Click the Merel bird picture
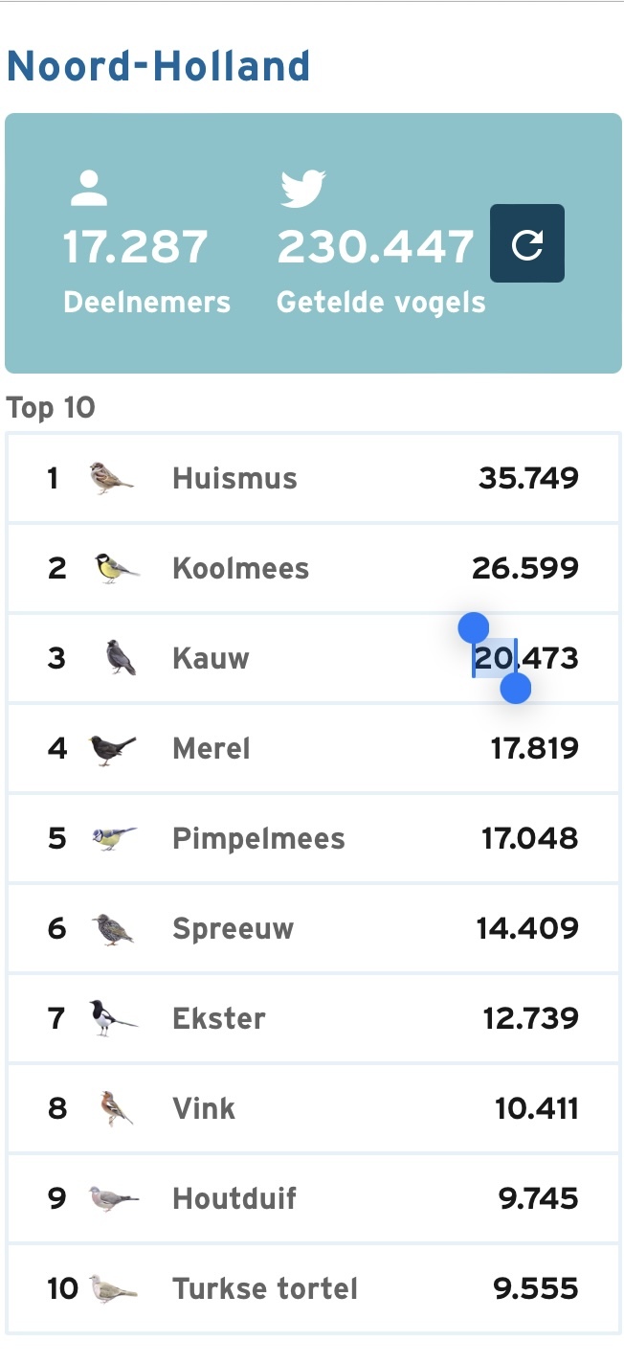Image resolution: width=624 pixels, height=1364 pixels. coord(112,748)
